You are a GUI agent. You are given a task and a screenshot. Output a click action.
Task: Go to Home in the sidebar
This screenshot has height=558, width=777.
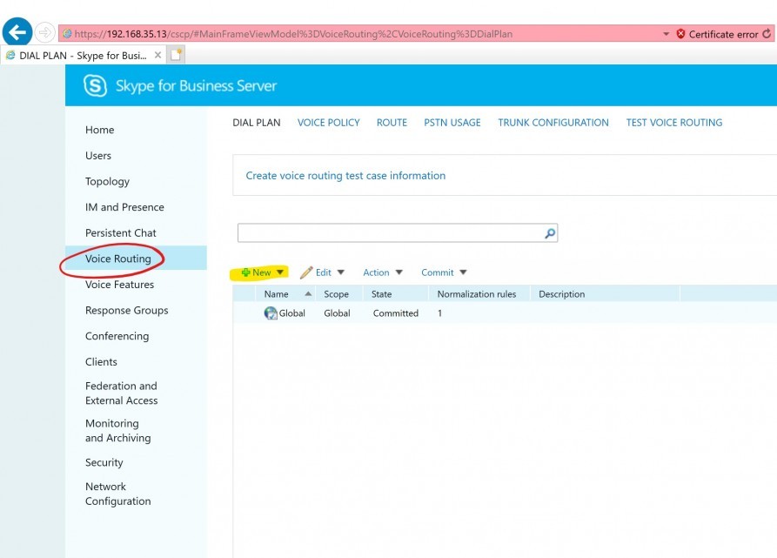(x=99, y=130)
